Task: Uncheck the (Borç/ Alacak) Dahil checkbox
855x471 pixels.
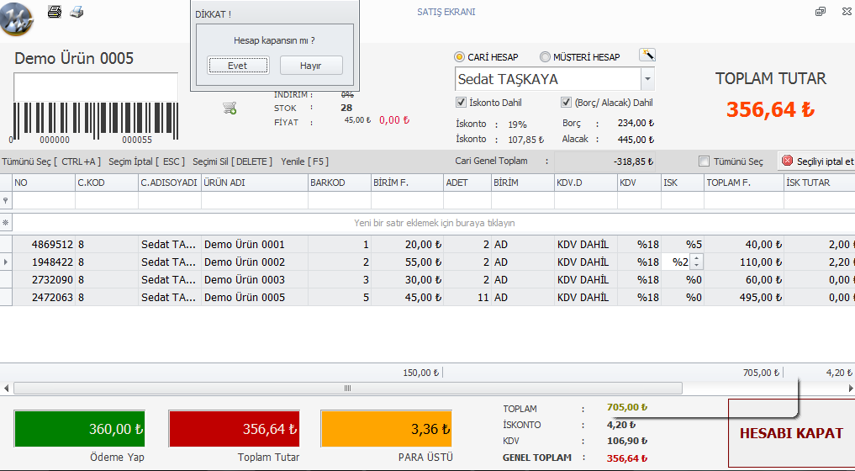Action: [567, 103]
